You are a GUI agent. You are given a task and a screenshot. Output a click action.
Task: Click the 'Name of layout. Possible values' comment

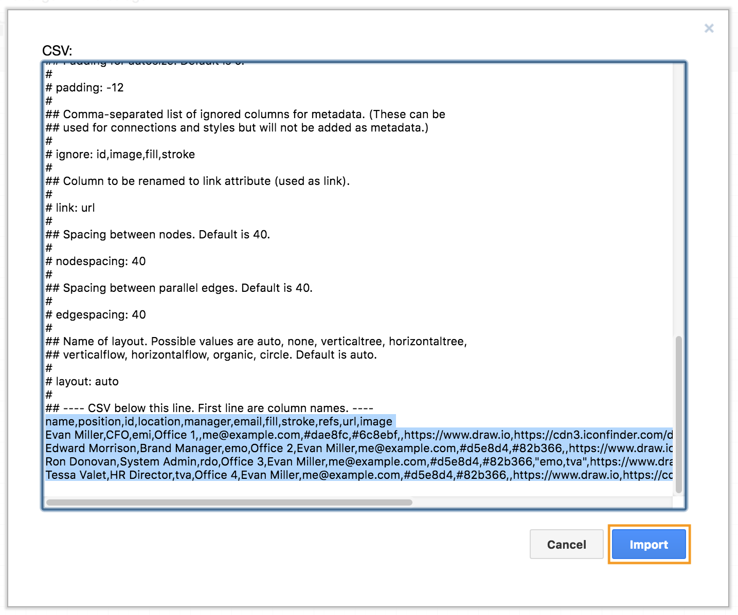click(256, 342)
